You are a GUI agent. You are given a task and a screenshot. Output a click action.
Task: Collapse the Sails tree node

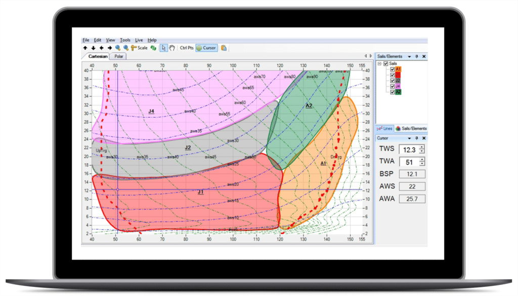click(x=379, y=64)
